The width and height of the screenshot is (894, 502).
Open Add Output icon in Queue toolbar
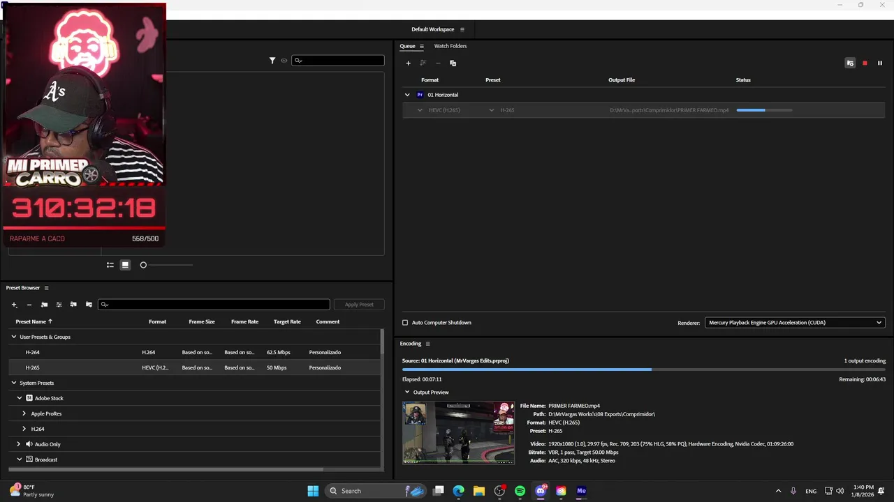(x=423, y=63)
